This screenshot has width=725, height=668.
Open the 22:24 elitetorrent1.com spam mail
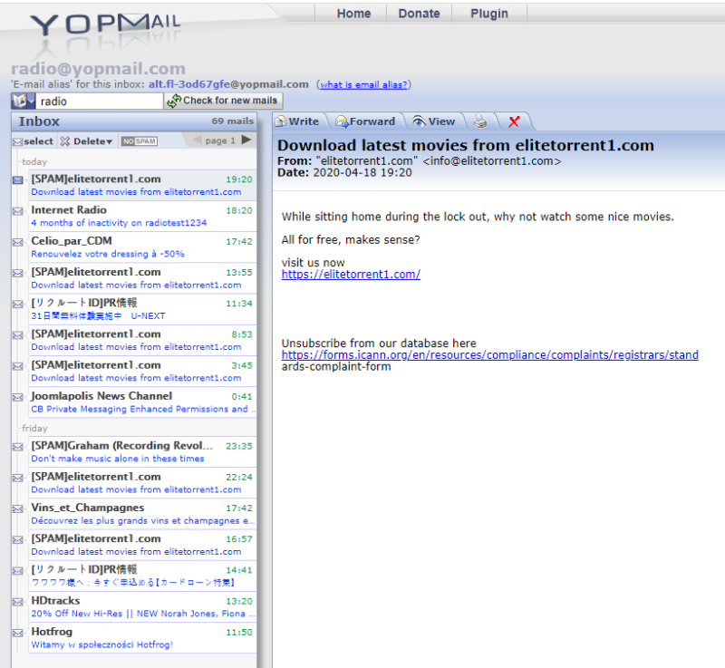[x=142, y=482]
